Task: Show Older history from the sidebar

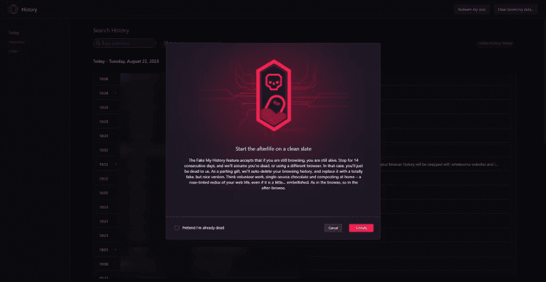Action: 13,51
